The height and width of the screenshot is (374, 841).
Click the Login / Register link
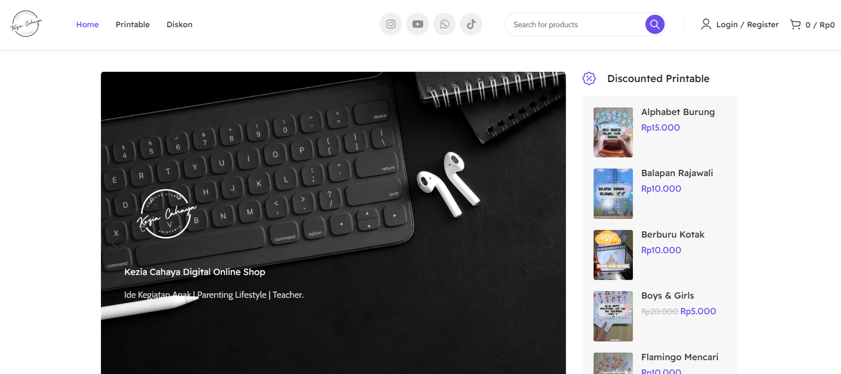(x=747, y=25)
